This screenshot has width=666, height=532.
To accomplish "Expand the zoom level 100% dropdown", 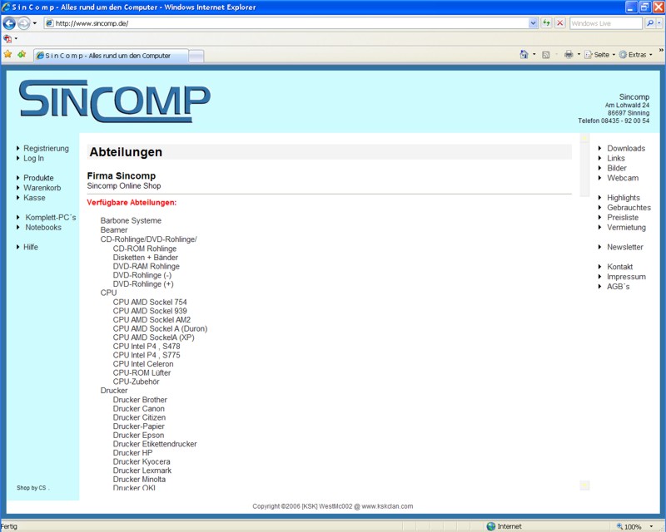I will [652, 526].
